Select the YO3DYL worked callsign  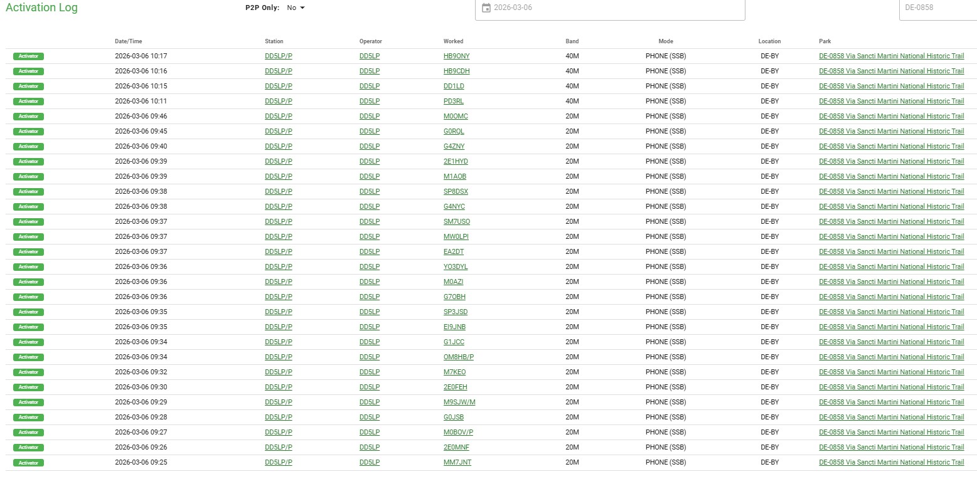point(455,266)
